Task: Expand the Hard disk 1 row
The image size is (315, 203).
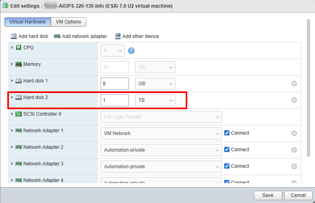Action: pyautogui.click(x=13, y=81)
